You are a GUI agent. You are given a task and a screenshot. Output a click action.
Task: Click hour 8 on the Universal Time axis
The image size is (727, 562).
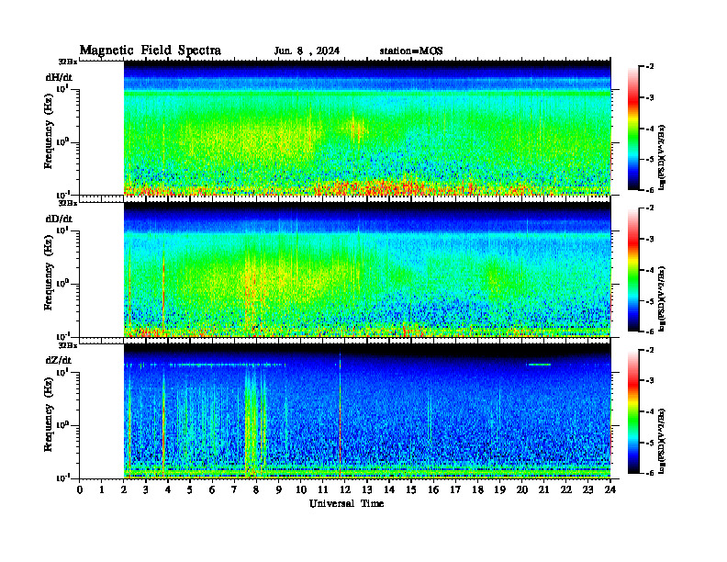click(x=256, y=490)
